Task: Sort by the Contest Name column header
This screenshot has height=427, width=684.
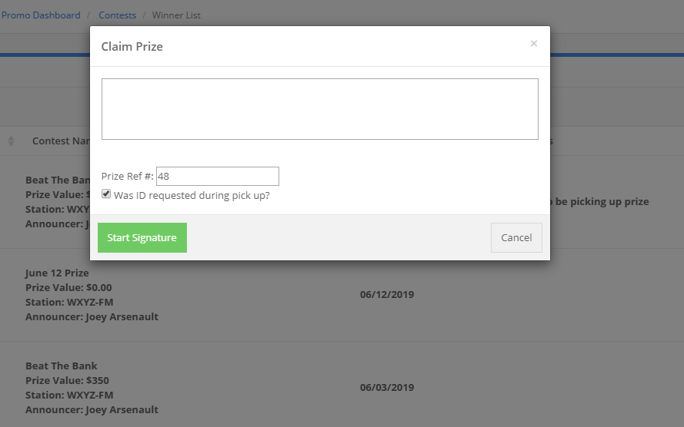Action: pos(62,141)
